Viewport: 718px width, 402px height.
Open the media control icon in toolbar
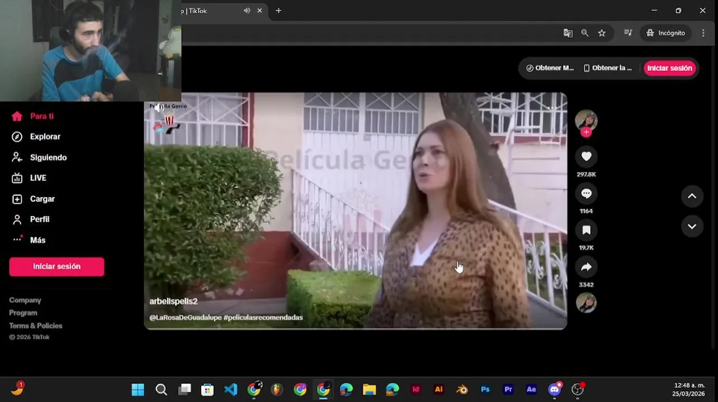coord(628,33)
